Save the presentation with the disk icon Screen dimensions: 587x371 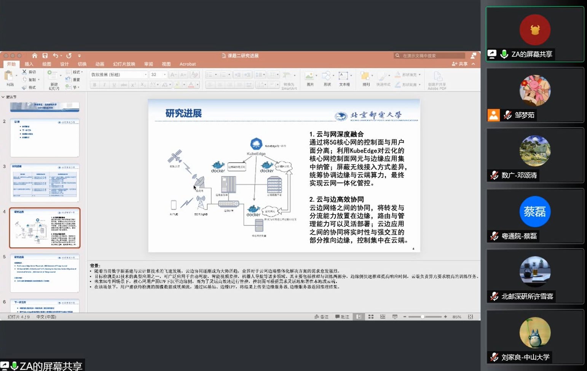click(x=45, y=56)
